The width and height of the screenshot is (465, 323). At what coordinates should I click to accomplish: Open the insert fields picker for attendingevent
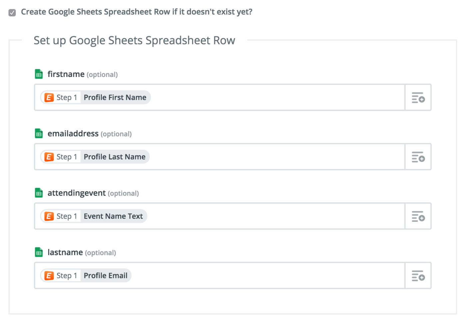tap(418, 216)
